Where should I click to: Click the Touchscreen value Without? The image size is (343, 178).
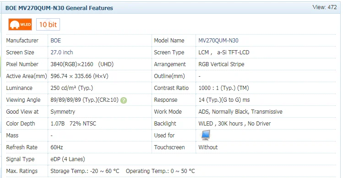coord(208,147)
